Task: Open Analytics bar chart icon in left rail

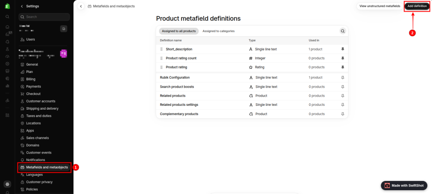Action: [x=8, y=86]
